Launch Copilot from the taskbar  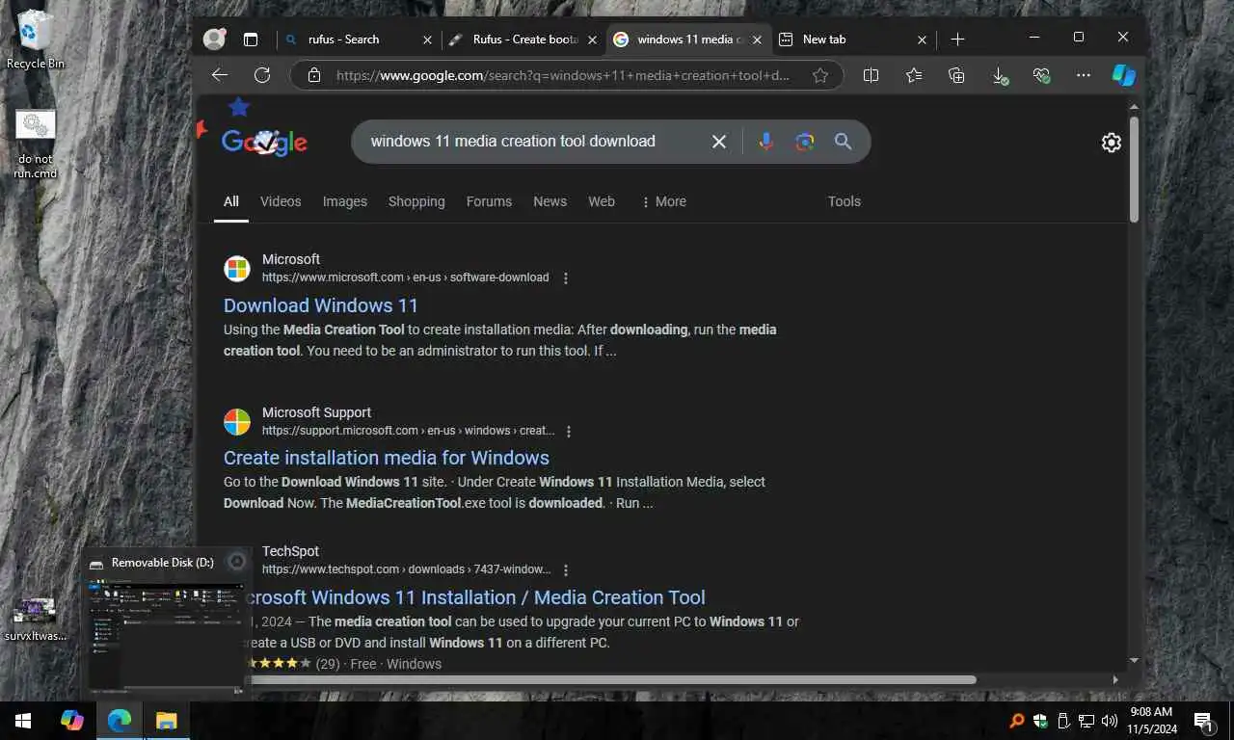point(72,720)
